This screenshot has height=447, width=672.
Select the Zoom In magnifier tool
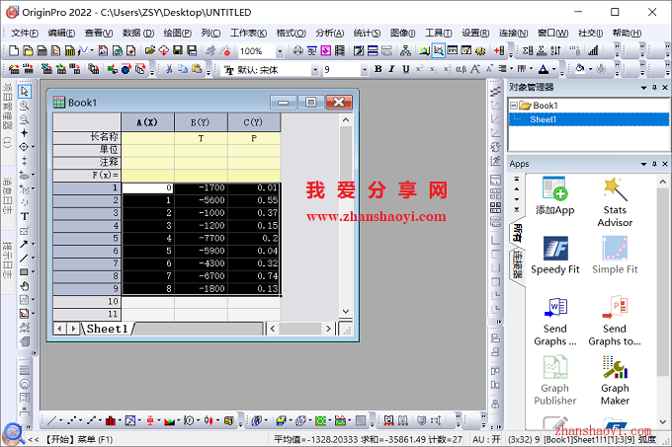(x=25, y=106)
